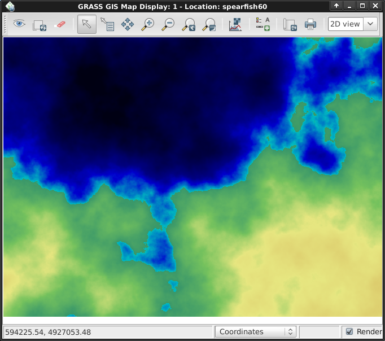Select the Pointer tool
This screenshot has height=341, width=385.
click(86, 24)
